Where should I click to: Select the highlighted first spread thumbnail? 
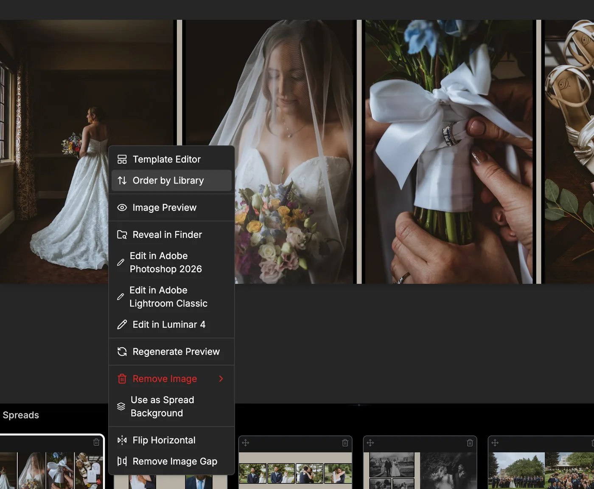[x=51, y=462]
